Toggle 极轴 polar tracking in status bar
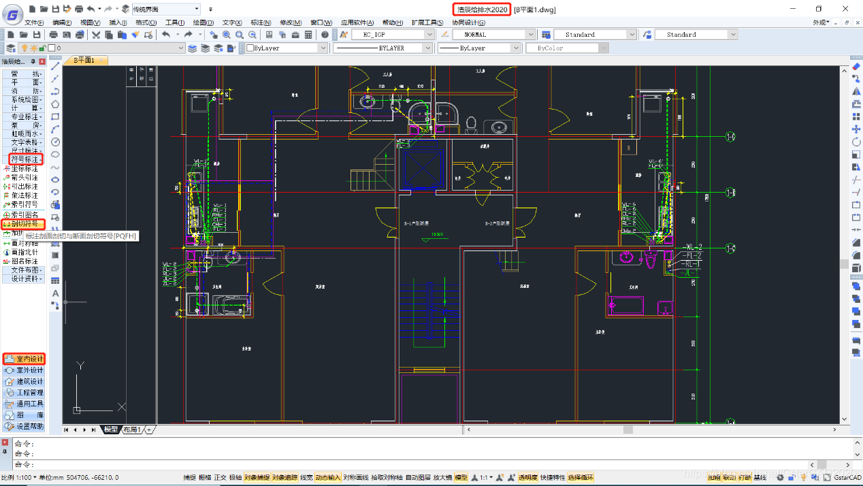 pos(235,478)
